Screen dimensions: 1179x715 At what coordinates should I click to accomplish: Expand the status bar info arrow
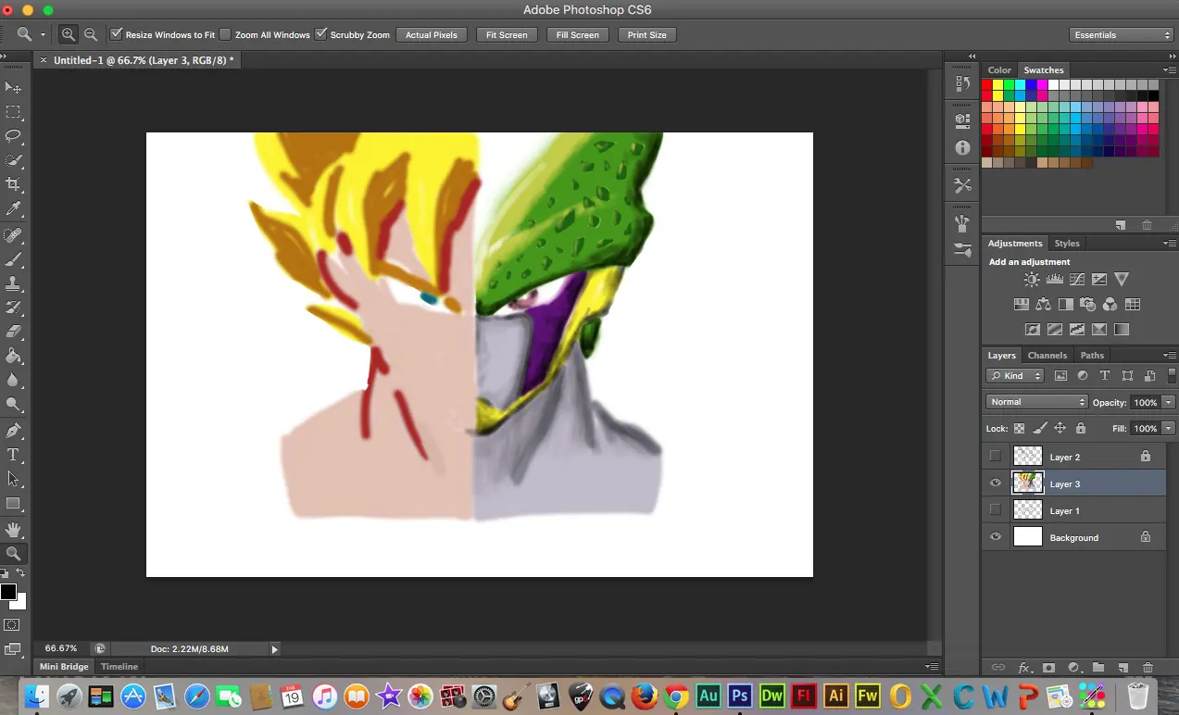point(274,649)
